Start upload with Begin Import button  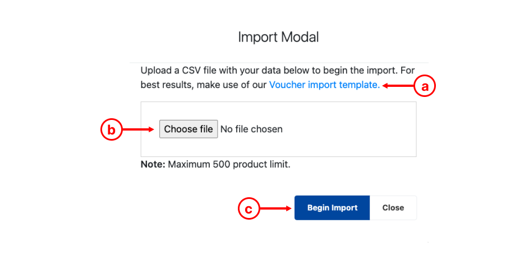point(332,208)
